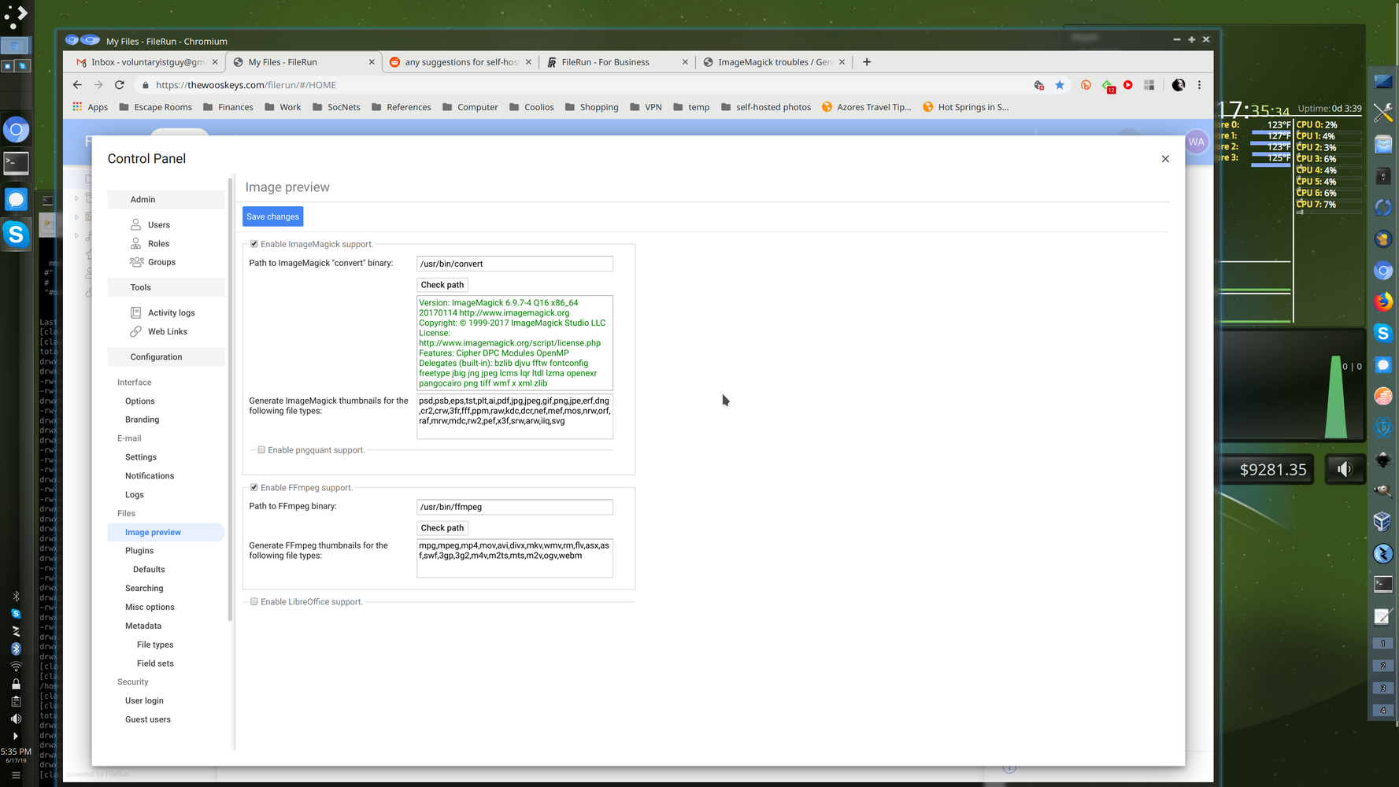1399x787 pixels.
Task: Open the References bookmark folder
Action: pos(402,107)
